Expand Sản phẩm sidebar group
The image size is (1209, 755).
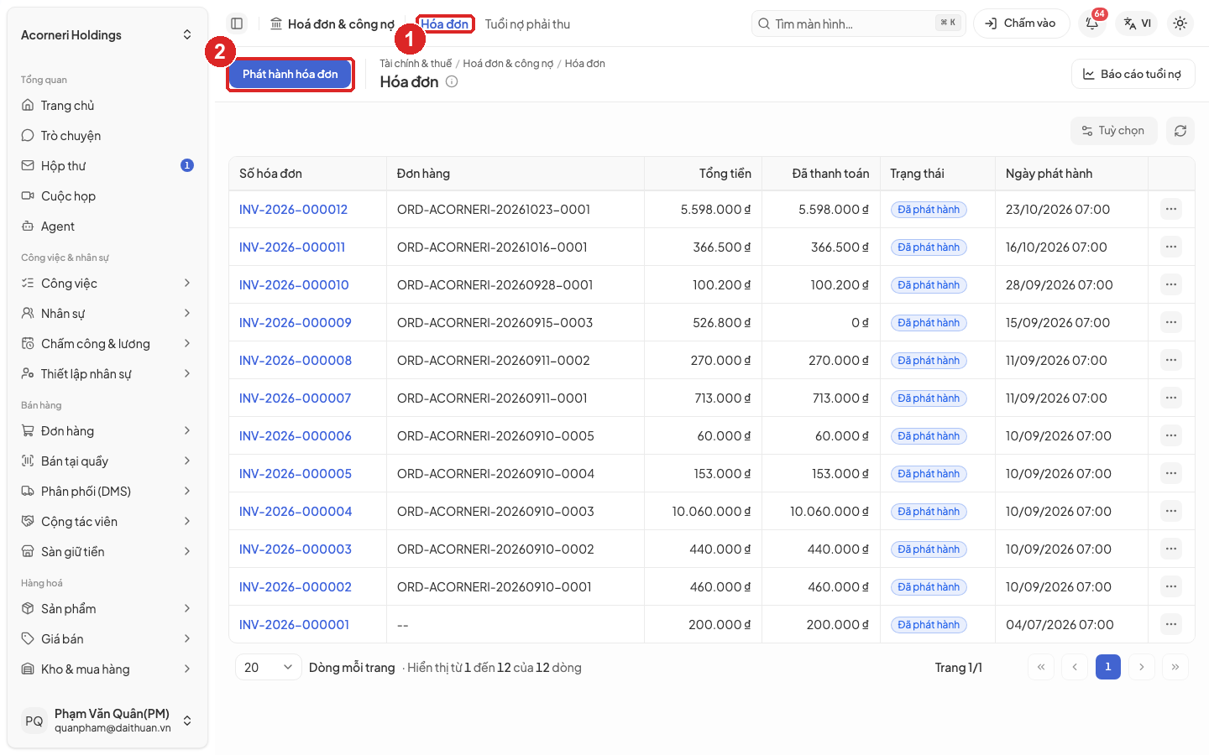(107, 609)
